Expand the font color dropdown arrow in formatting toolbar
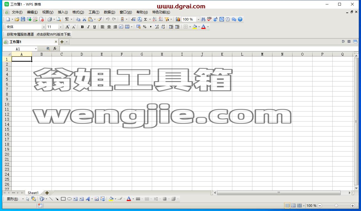361x211 pixels. coord(208,27)
